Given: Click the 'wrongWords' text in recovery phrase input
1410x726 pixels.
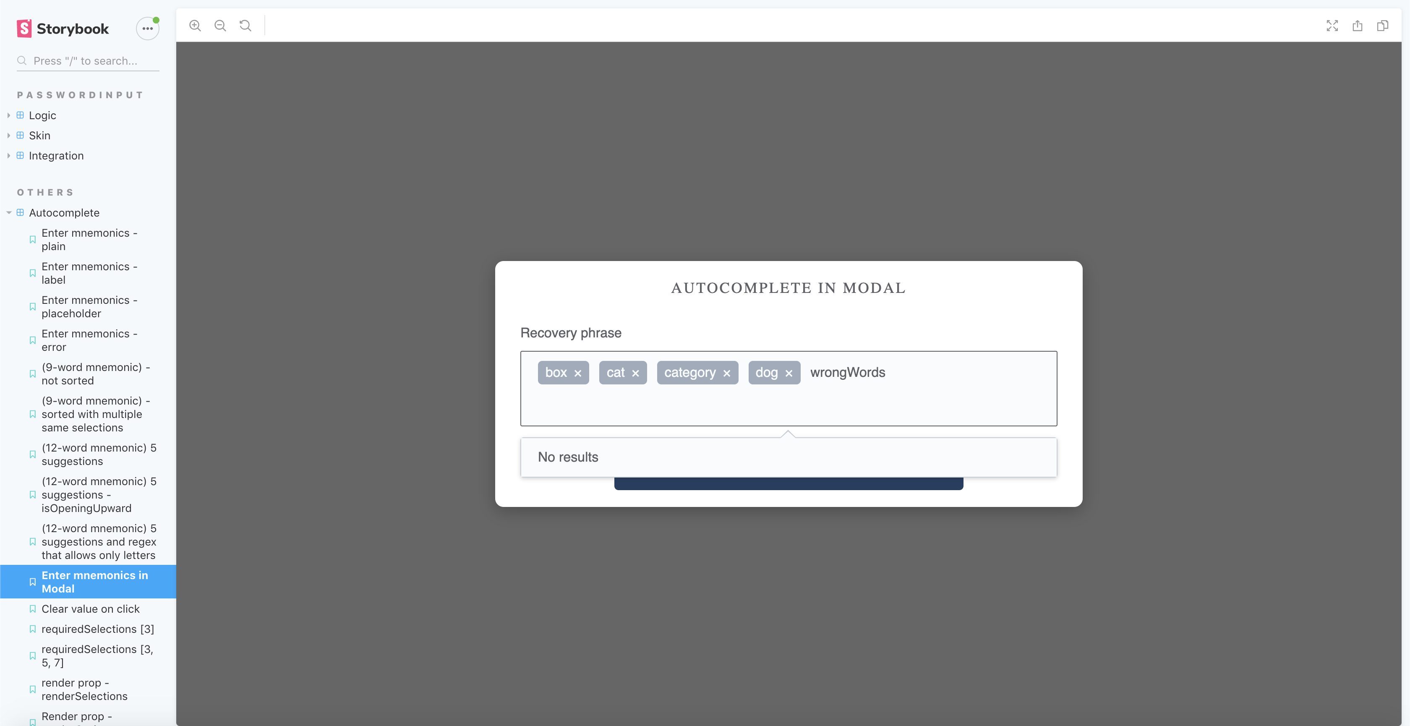Looking at the screenshot, I should [x=847, y=372].
